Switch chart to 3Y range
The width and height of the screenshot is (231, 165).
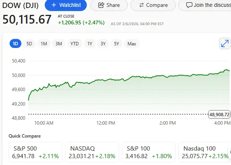pos(103,43)
